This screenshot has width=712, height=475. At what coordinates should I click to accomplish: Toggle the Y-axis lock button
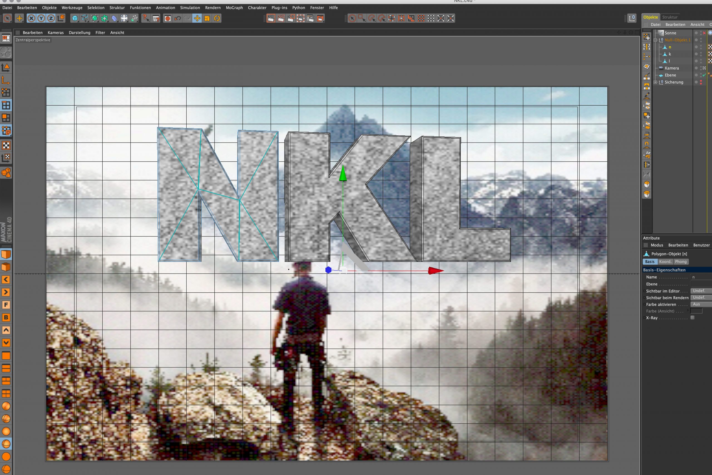41,18
